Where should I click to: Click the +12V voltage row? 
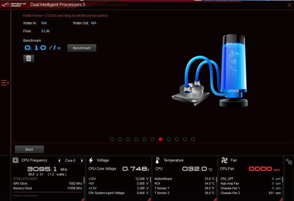118,179
